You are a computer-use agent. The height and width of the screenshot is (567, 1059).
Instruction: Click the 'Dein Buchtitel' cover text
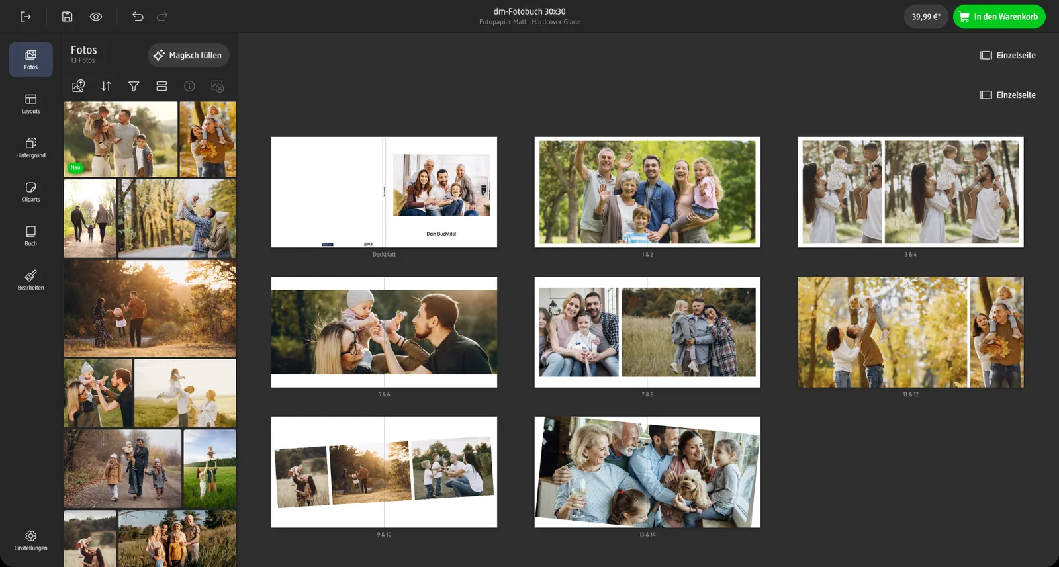tap(441, 234)
